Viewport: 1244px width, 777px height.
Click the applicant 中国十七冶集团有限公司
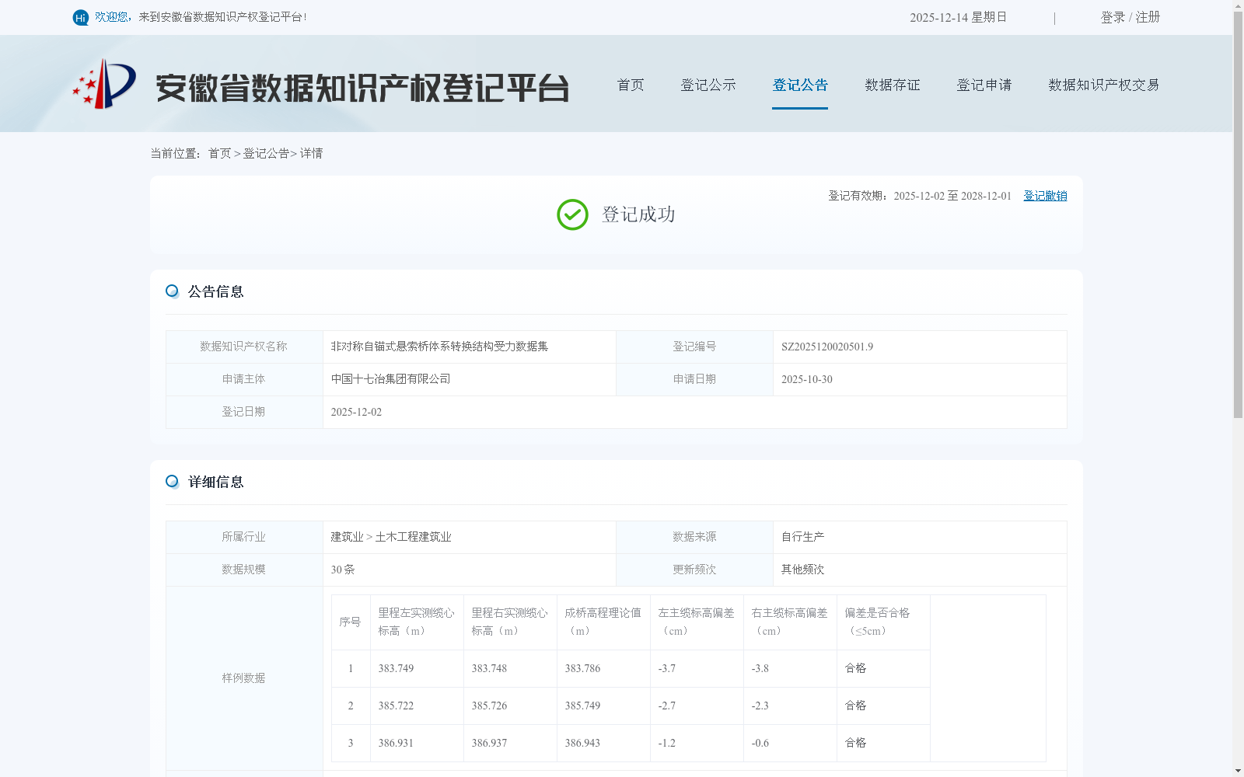click(390, 379)
